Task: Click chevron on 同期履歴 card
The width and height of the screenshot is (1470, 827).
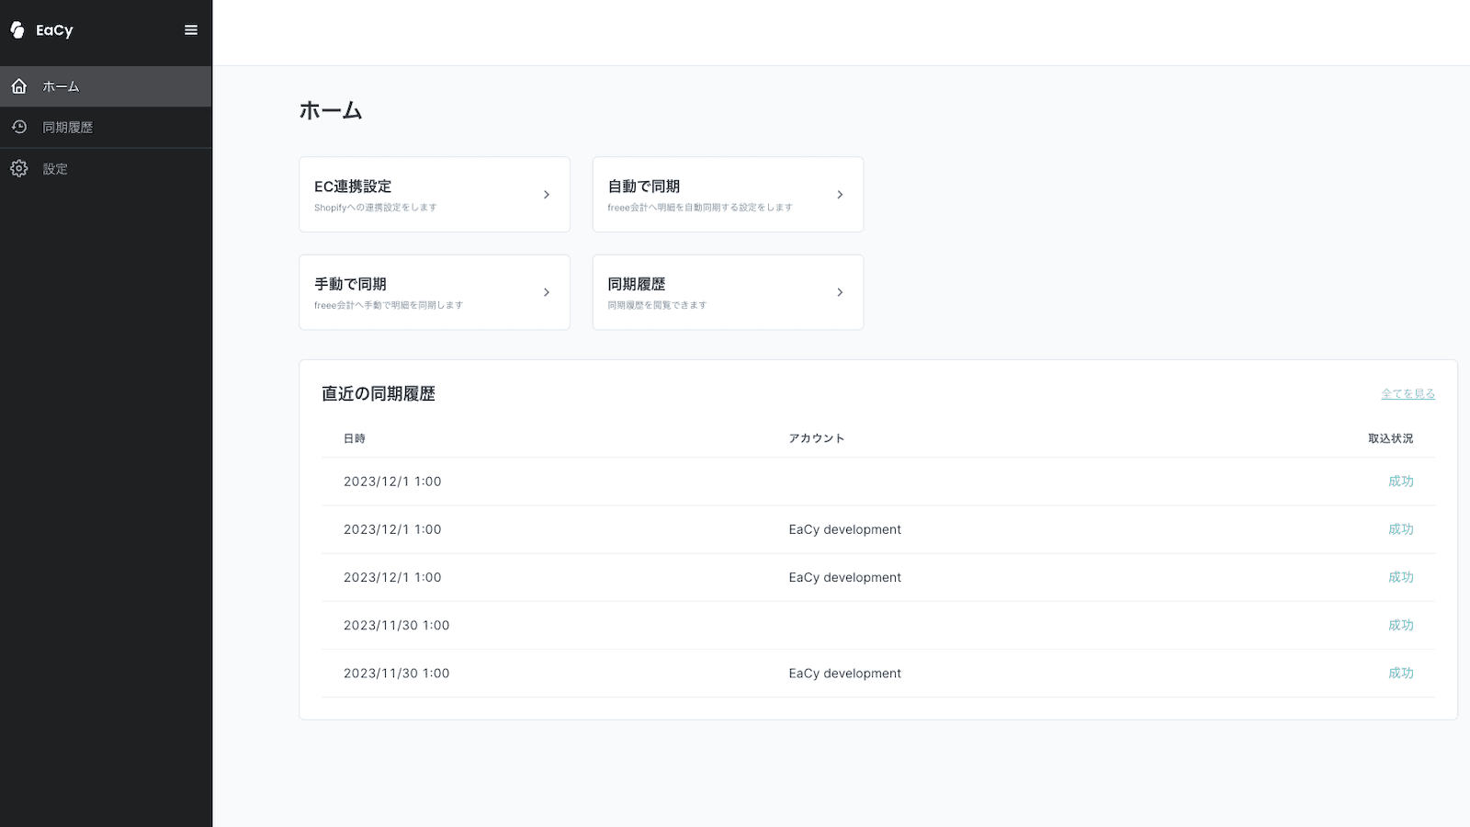Action: 840,292
